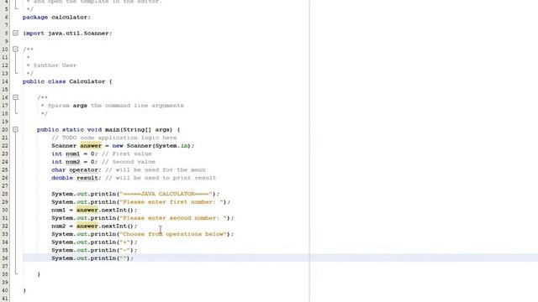Click 'answer' in num2 = answer.nextInt() line
The width and height of the screenshot is (538, 302).
pyautogui.click(x=87, y=226)
